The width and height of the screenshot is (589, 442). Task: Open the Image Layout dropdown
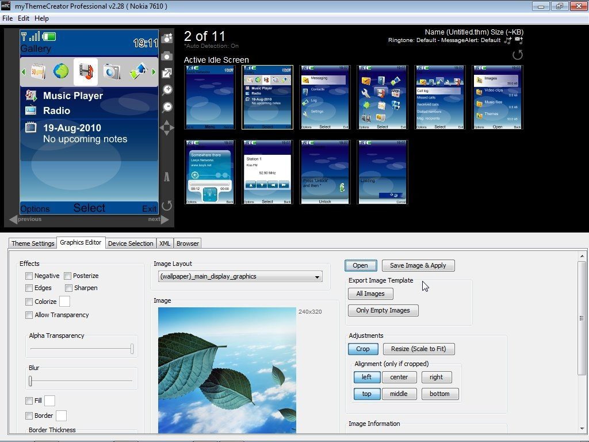click(317, 277)
